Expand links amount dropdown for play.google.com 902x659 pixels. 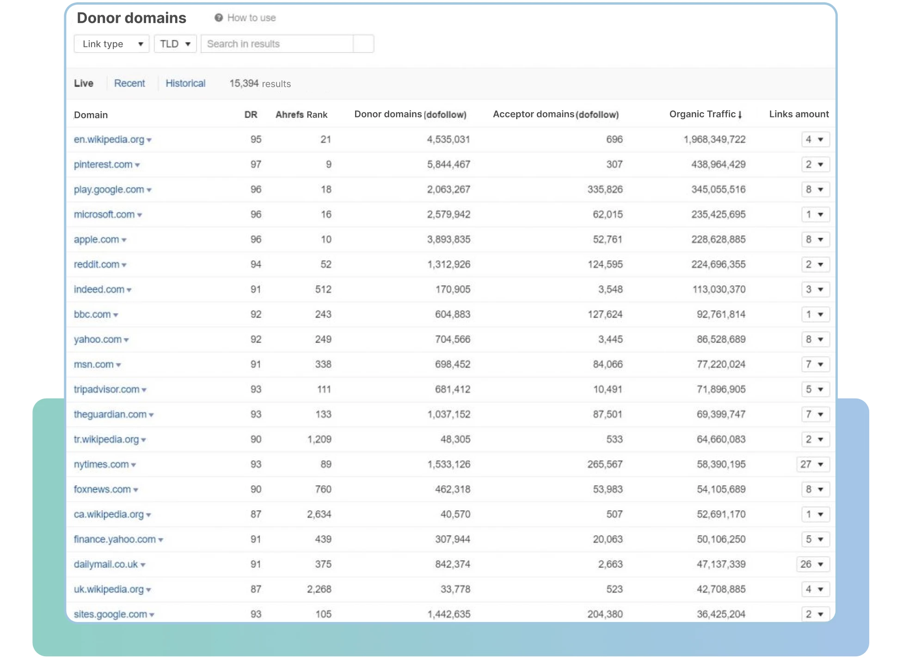click(816, 189)
